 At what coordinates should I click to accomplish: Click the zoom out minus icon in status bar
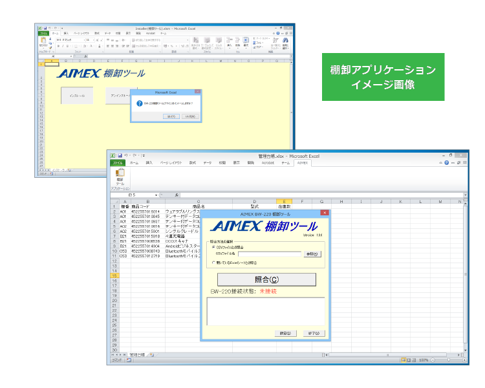click(433, 360)
